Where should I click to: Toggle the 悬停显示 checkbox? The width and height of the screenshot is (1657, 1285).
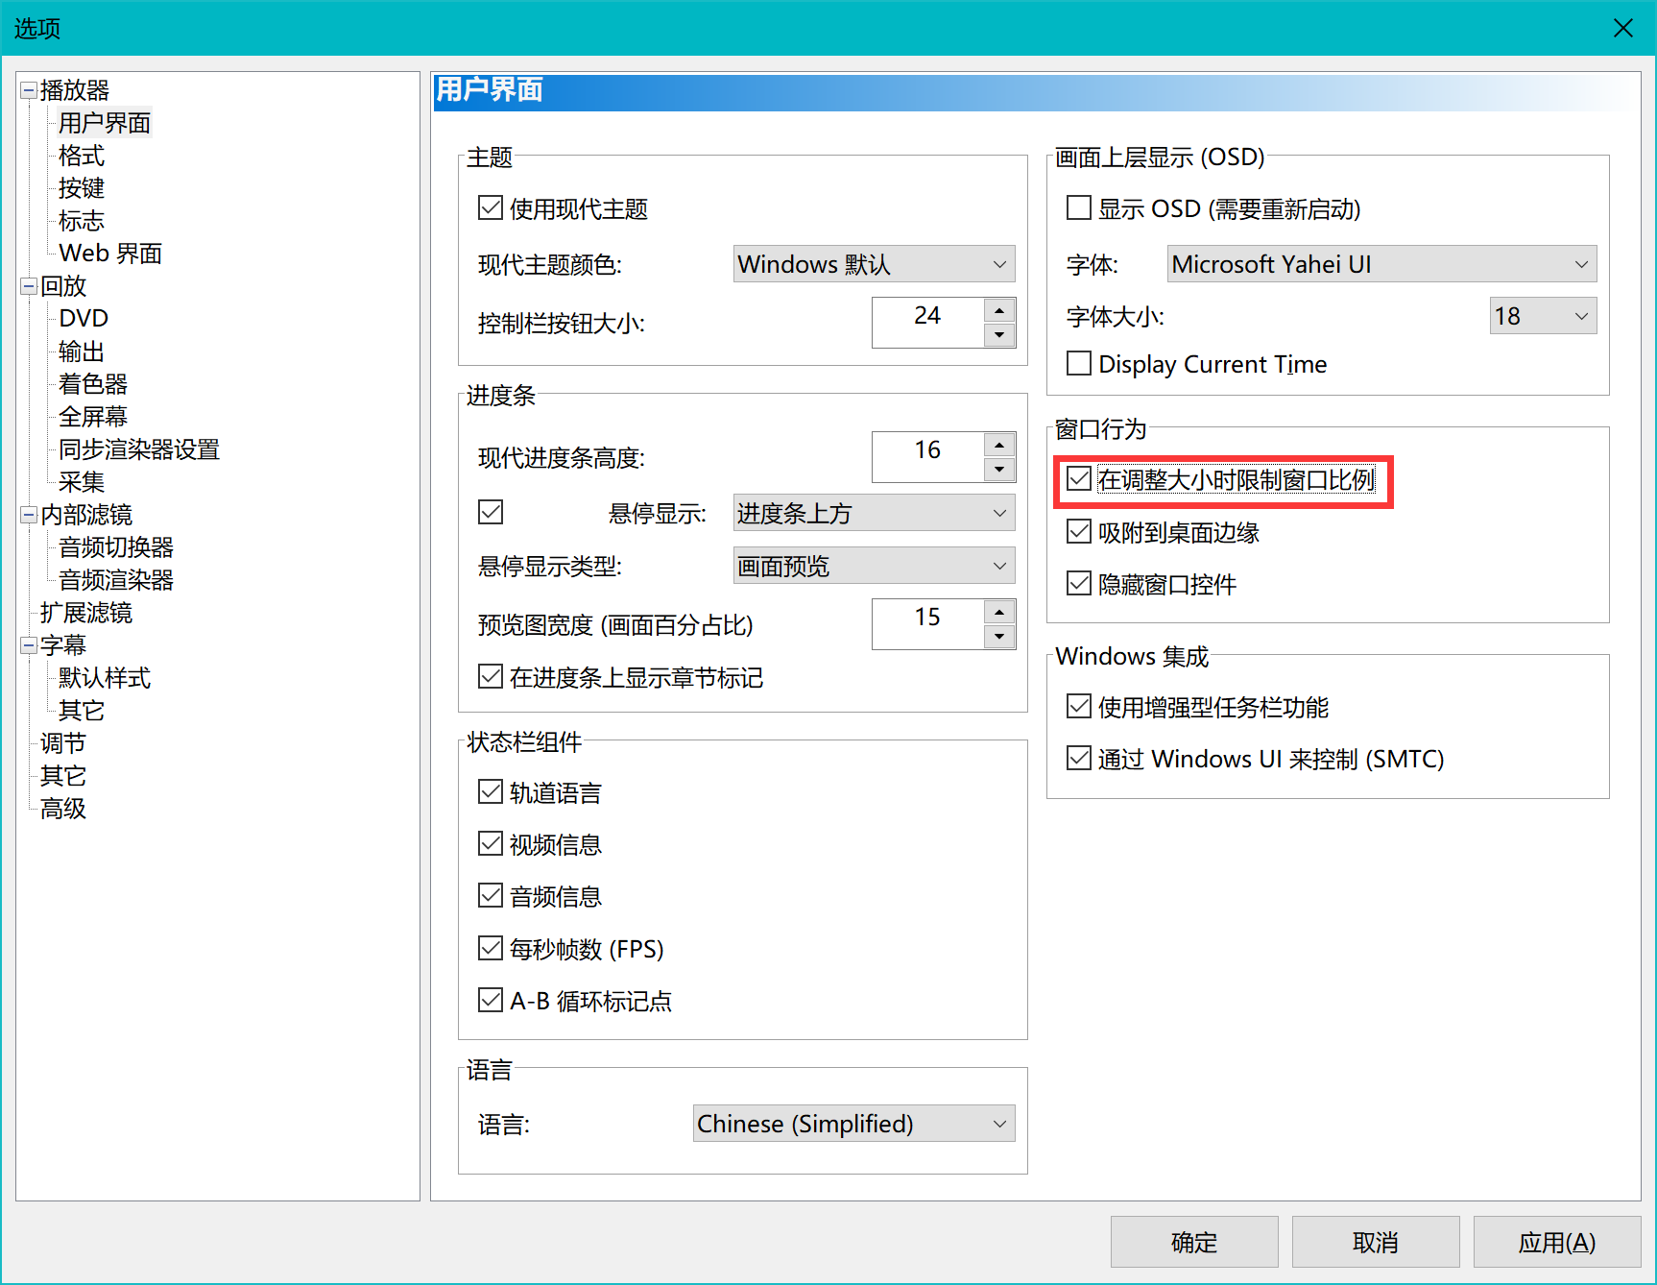[x=491, y=513]
